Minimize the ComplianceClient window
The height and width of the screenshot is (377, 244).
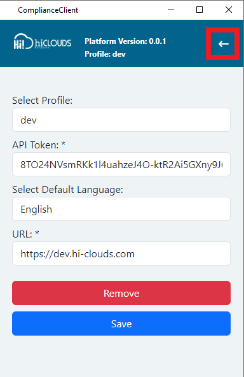coord(171,10)
